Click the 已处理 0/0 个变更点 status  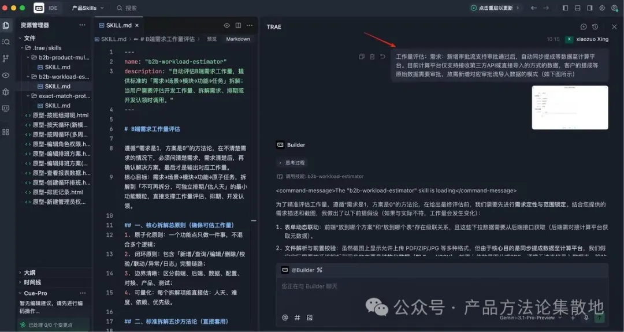click(x=50, y=325)
